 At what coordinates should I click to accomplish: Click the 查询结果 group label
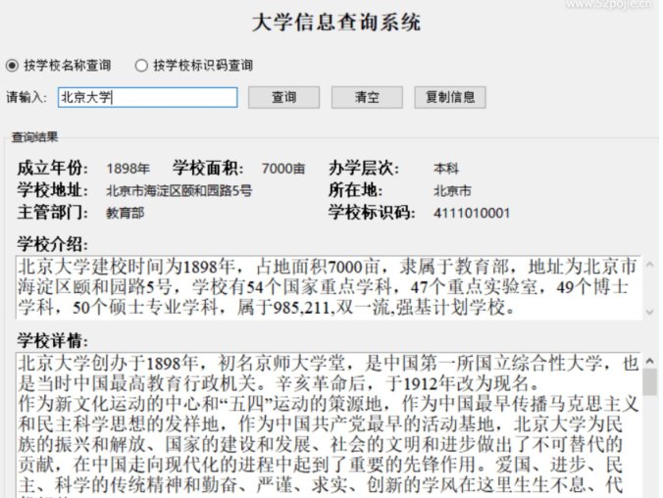pyautogui.click(x=34, y=137)
